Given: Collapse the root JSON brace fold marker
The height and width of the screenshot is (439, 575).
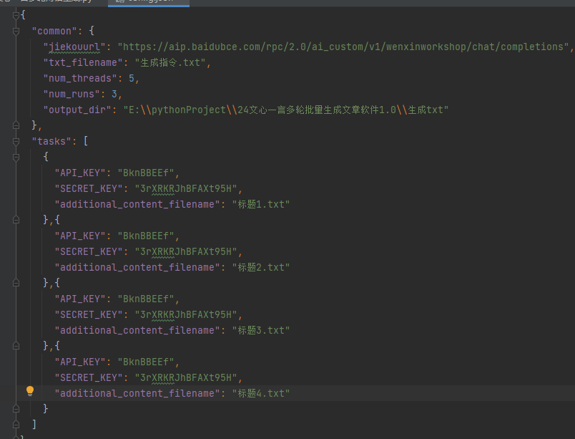Looking at the screenshot, I should point(16,15).
